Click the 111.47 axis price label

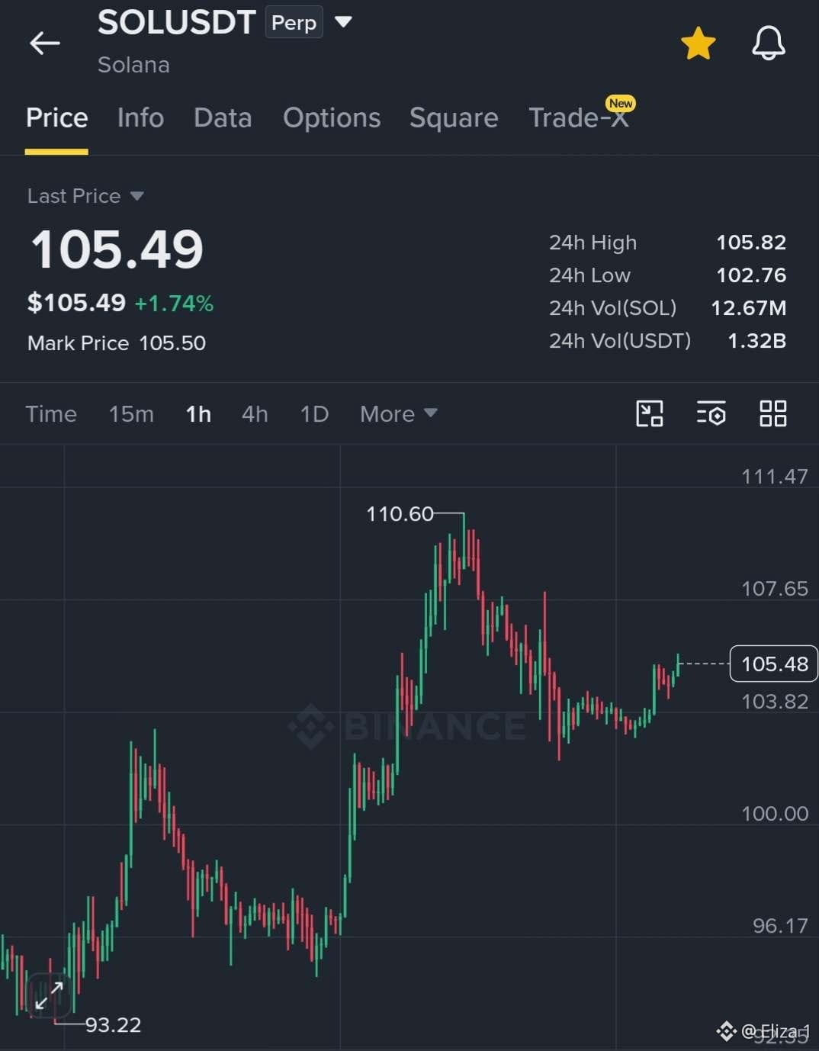(775, 477)
